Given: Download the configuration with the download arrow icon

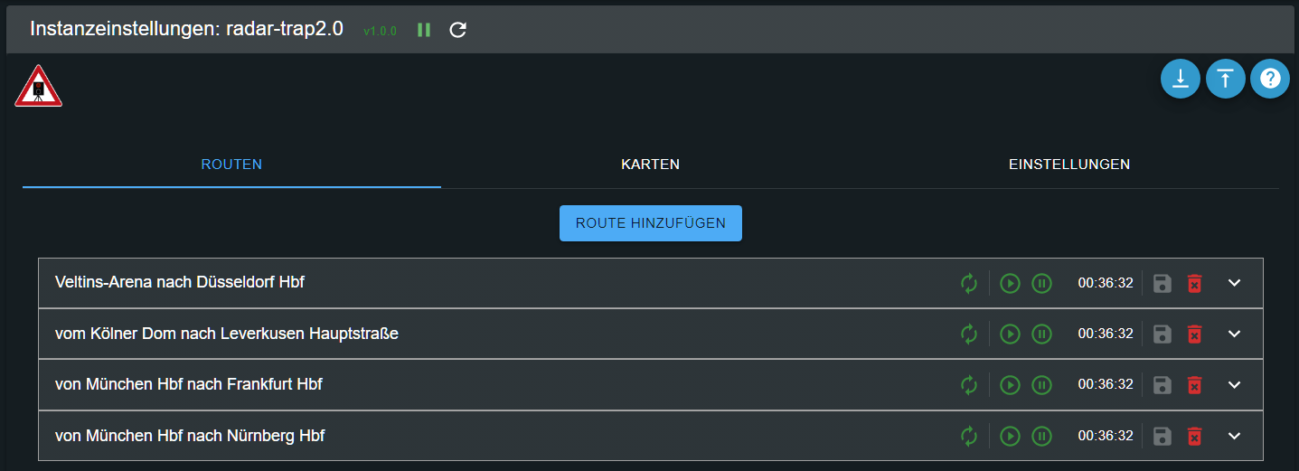Looking at the screenshot, I should 1181,79.
